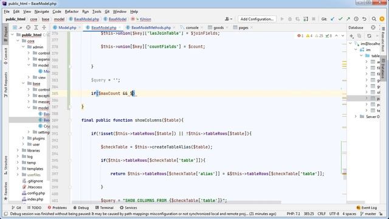Refresh the Database panel
This screenshot has height=219, width=389.
click(369, 36)
